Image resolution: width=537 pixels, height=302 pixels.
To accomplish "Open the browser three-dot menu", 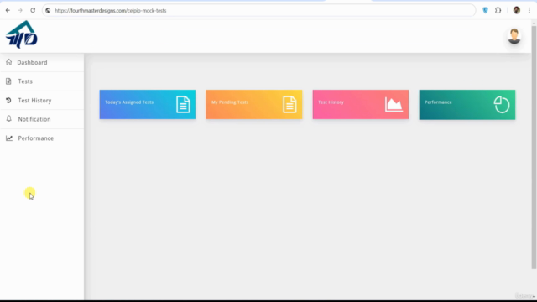I will click(529, 11).
